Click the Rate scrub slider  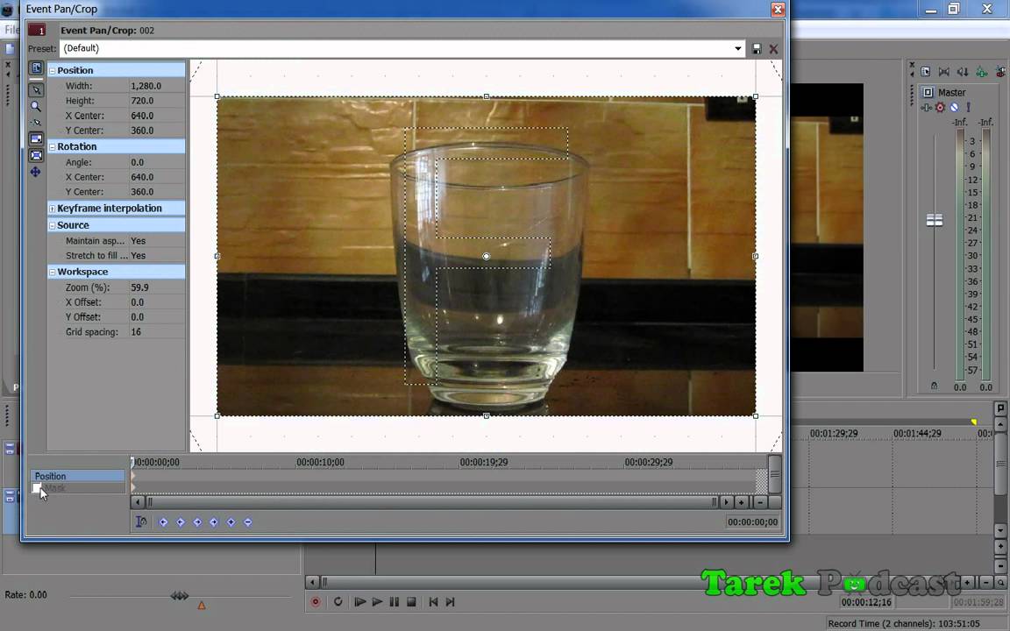(x=180, y=596)
